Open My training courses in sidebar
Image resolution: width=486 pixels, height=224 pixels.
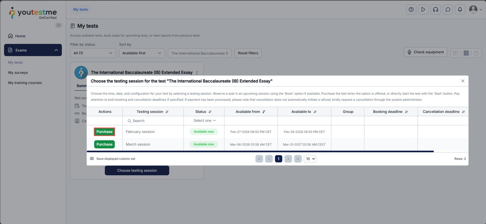(25, 83)
